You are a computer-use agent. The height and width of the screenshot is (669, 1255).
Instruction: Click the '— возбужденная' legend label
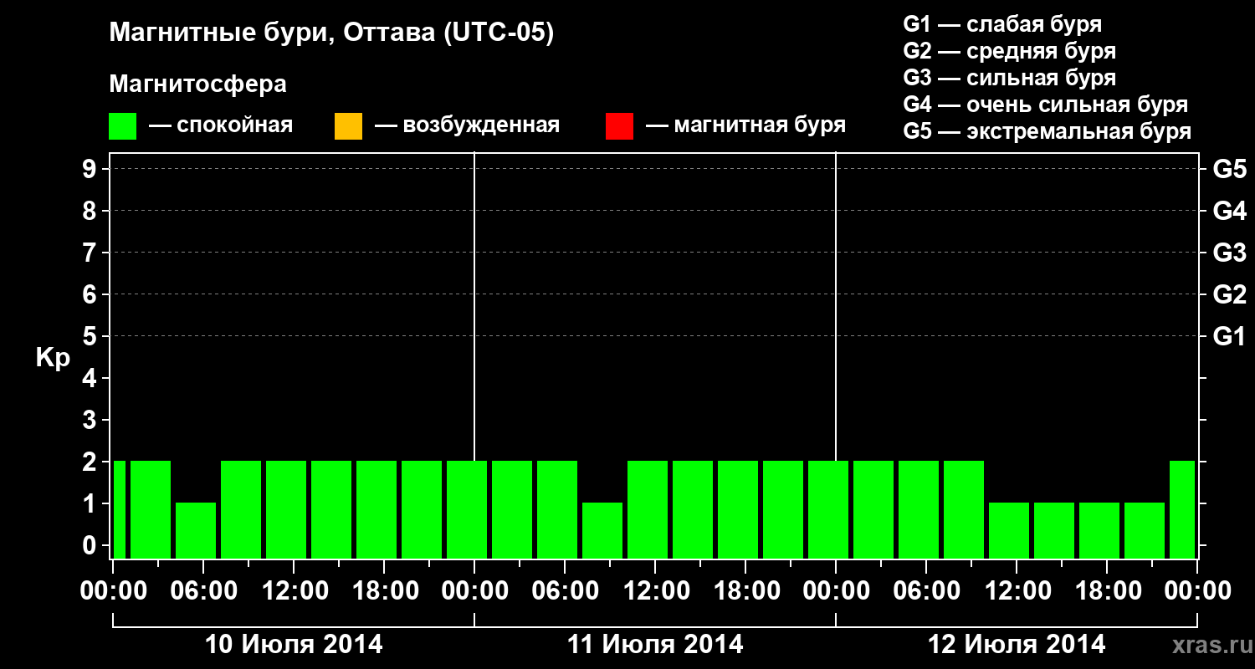click(x=467, y=125)
